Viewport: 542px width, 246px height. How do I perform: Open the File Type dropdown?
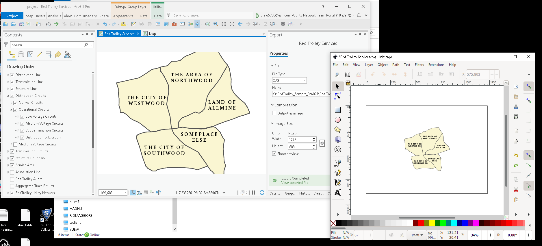(x=289, y=81)
